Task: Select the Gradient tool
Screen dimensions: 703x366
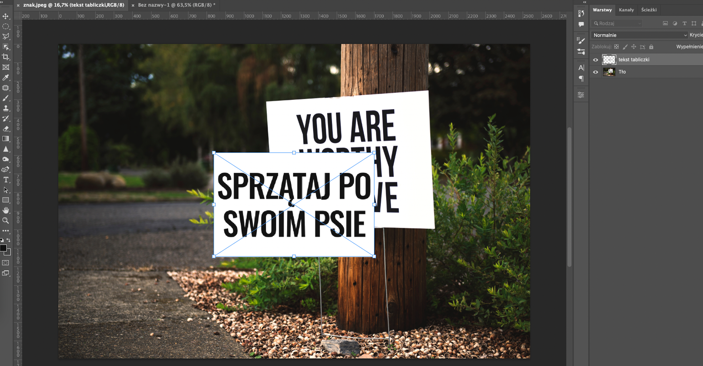Action: click(6, 139)
